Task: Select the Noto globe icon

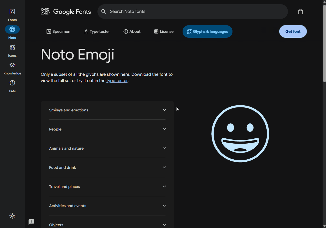Action: click(12, 29)
